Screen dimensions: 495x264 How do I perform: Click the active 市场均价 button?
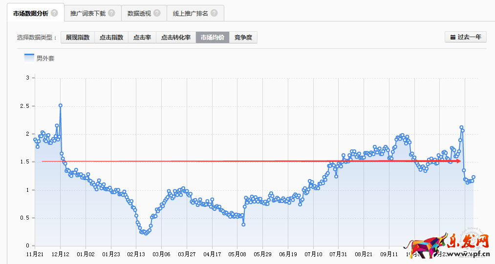(213, 38)
